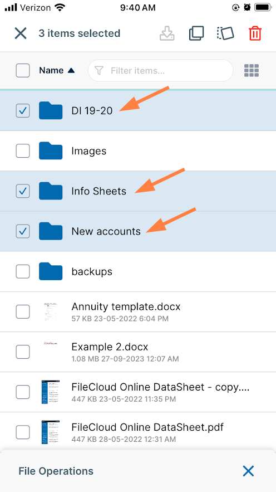Expand the File Operations bottom panel
This screenshot has width=276, height=492.
click(56, 471)
